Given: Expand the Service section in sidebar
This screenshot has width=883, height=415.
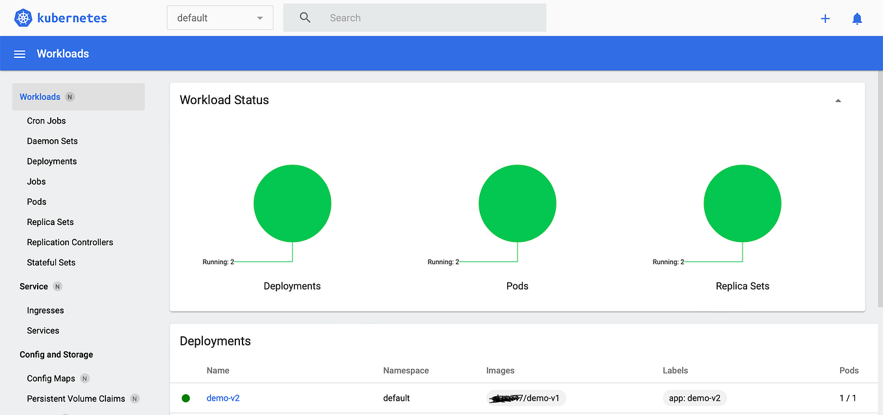Looking at the screenshot, I should click(x=32, y=286).
